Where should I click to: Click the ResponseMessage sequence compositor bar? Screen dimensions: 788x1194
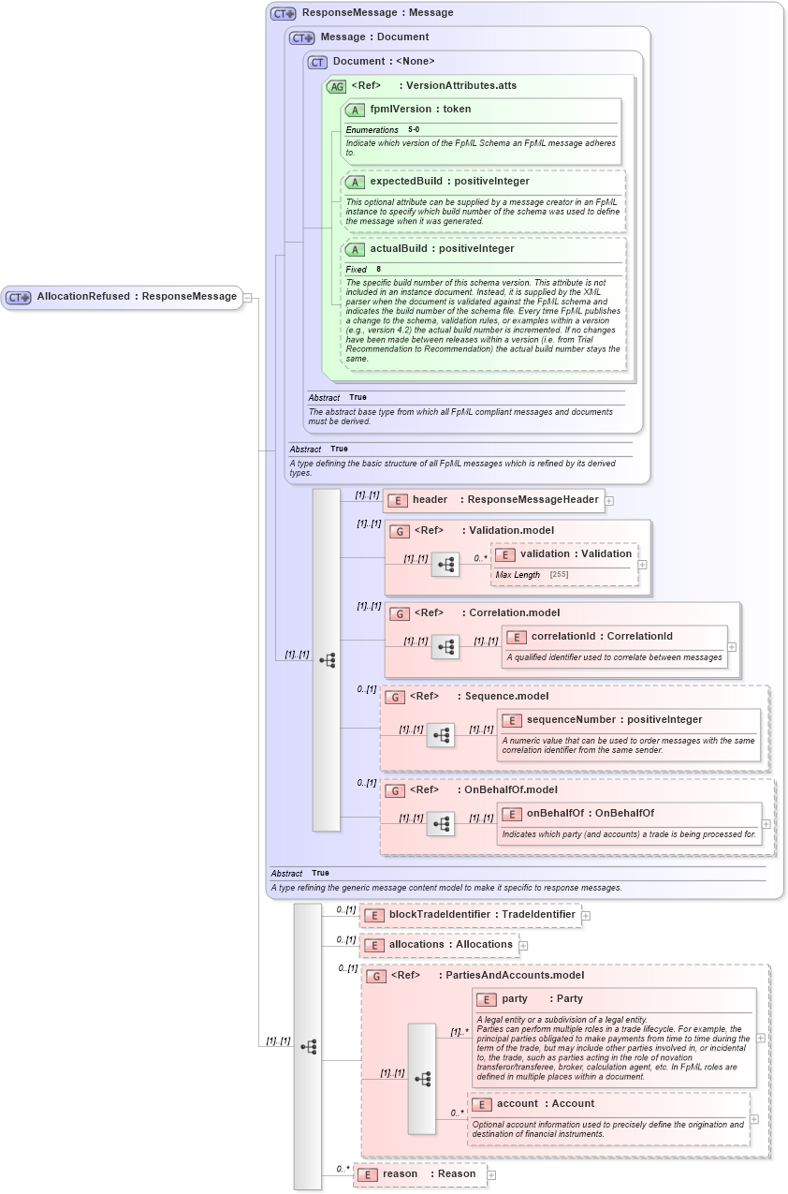point(326,659)
